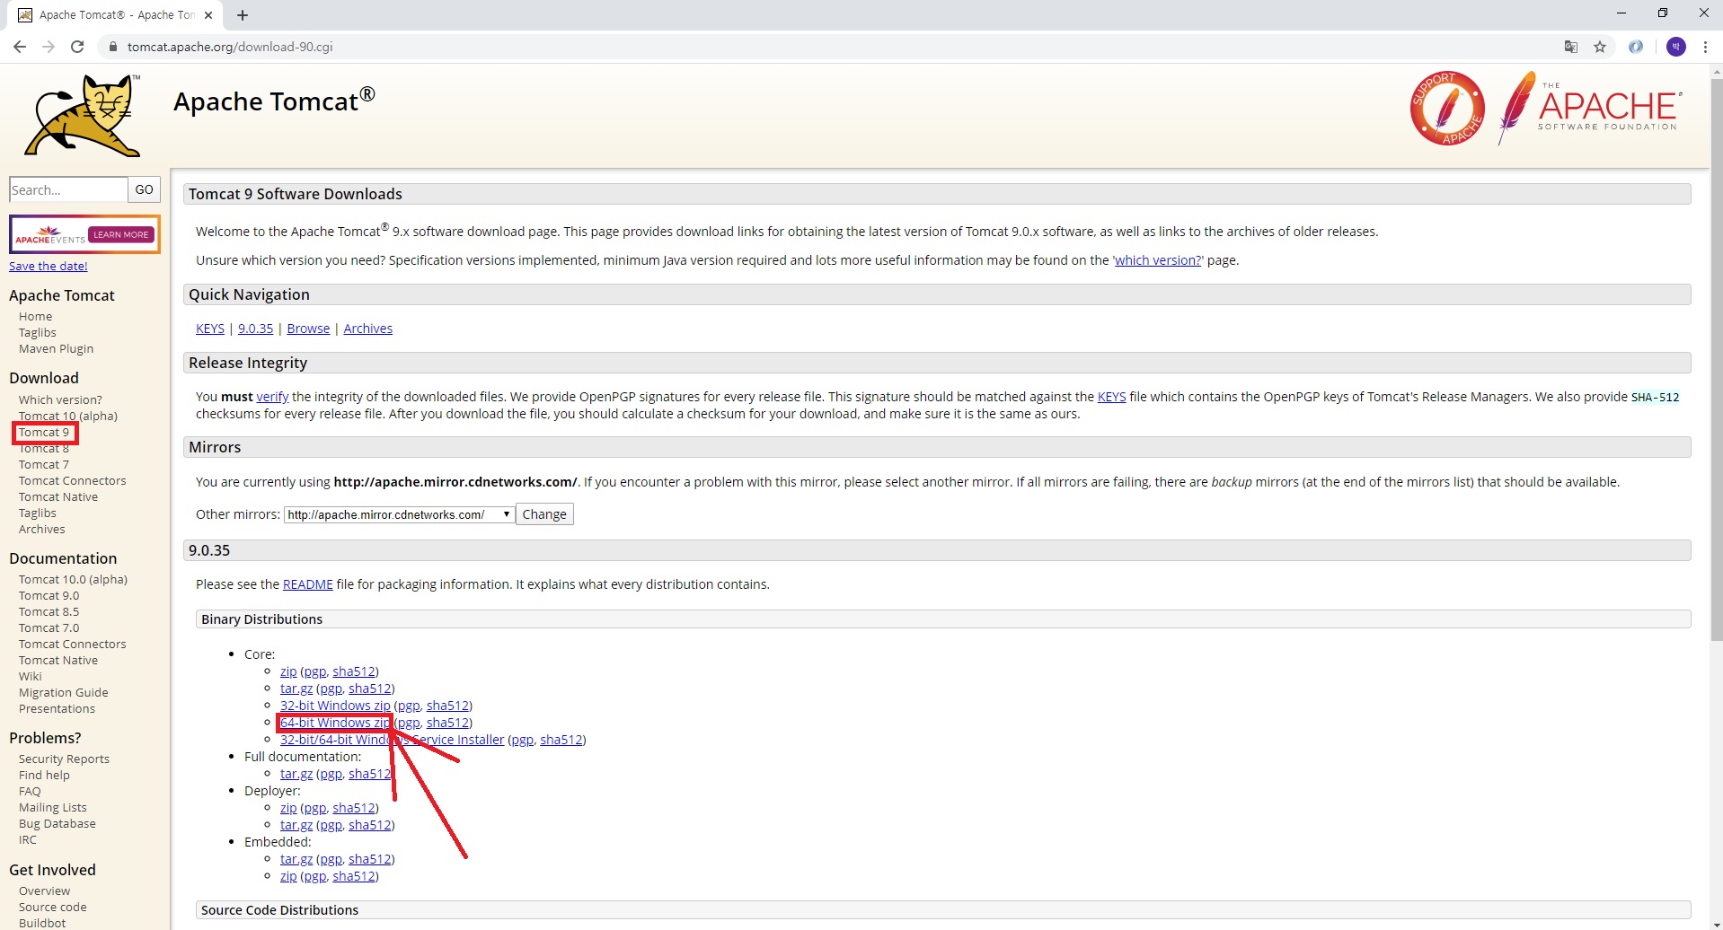Download Full documentation tar.gz
The width and height of the screenshot is (1723, 930).
(296, 774)
